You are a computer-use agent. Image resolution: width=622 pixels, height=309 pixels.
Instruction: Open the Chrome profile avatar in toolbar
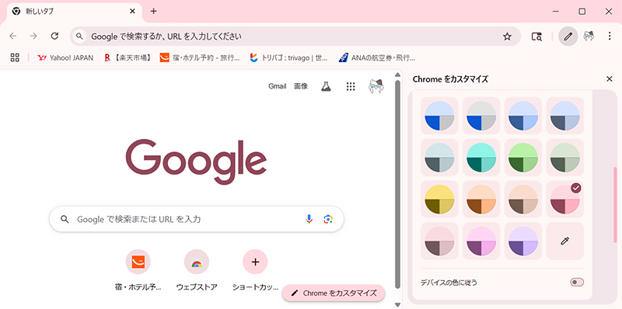click(x=589, y=36)
